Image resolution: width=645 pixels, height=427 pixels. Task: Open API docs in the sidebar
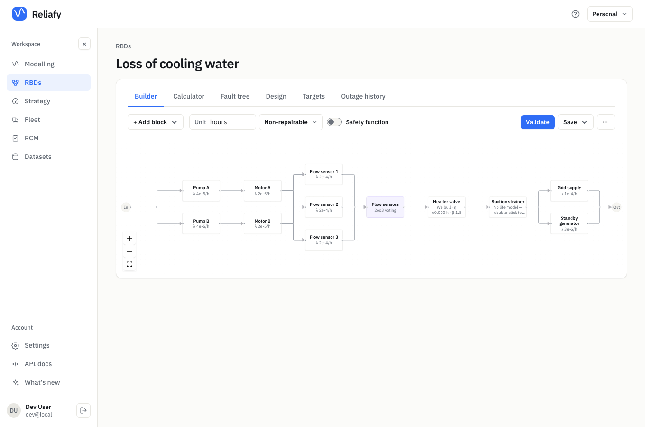[48, 364]
